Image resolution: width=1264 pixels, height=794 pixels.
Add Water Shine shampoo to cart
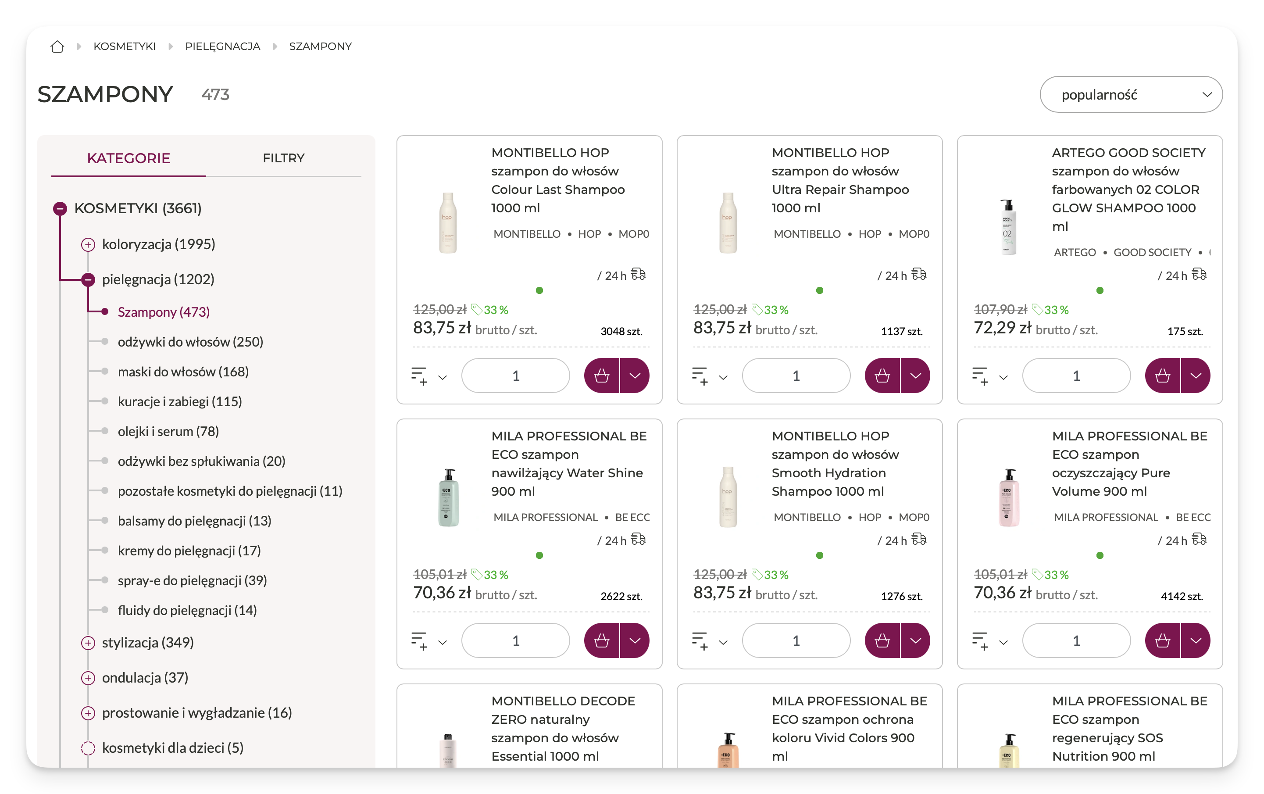pos(602,640)
